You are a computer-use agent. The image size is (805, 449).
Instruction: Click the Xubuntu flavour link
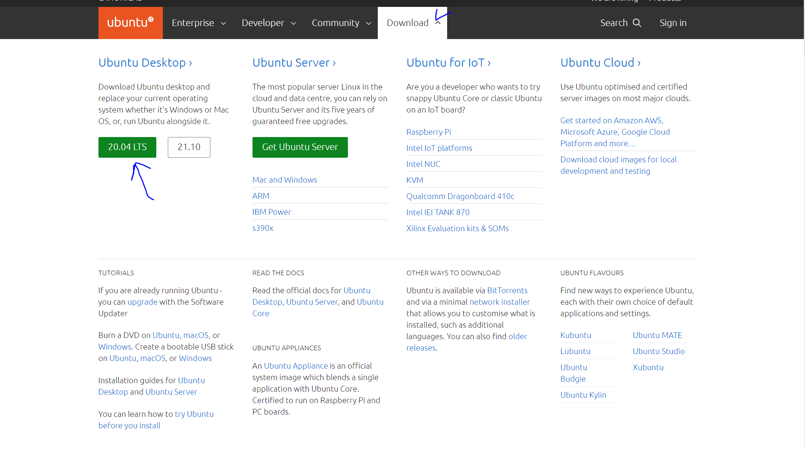(648, 367)
